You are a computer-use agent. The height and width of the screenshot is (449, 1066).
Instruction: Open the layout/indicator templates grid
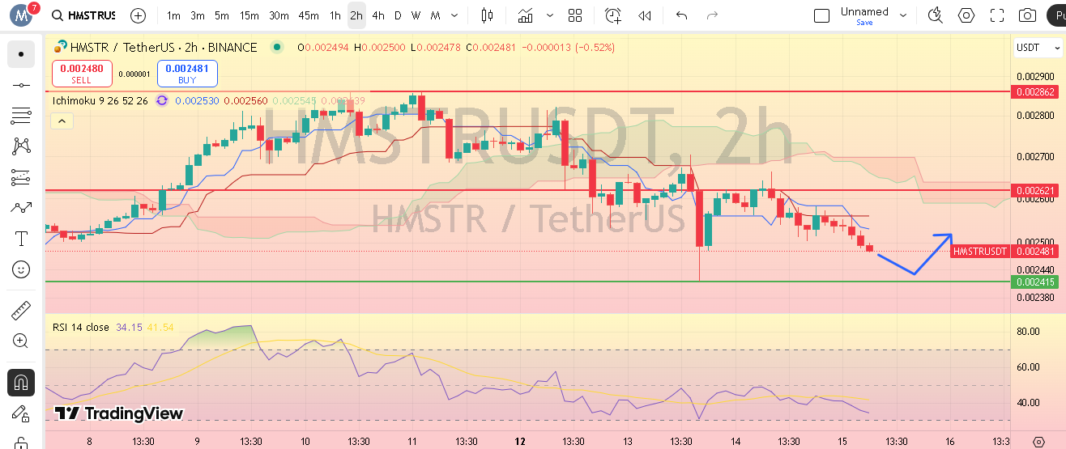(x=575, y=15)
